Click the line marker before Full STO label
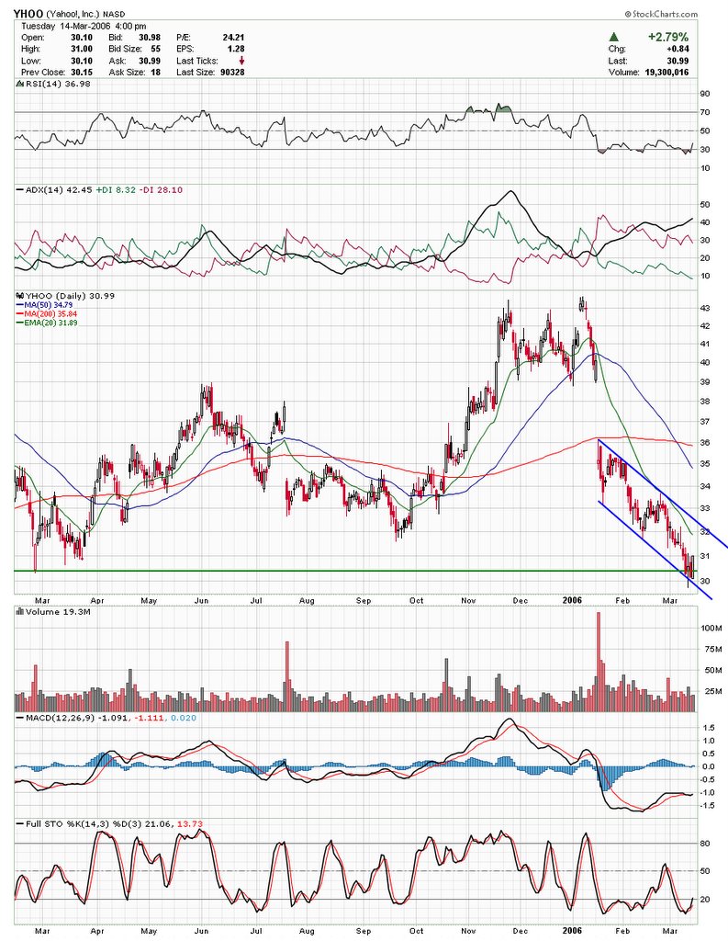The height and width of the screenshot is (941, 728). click(x=19, y=824)
